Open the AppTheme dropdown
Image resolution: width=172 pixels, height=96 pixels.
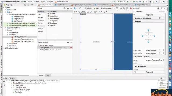pyautogui.click(x=106, y=8)
